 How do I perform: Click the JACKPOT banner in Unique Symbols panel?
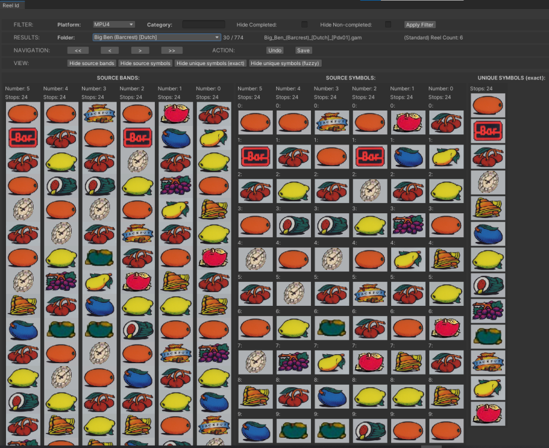(487, 361)
